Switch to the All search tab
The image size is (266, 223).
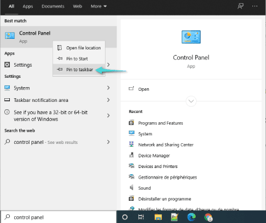click(12, 6)
